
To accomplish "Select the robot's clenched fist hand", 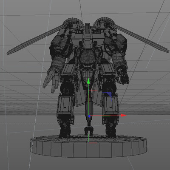I will click(123, 76).
